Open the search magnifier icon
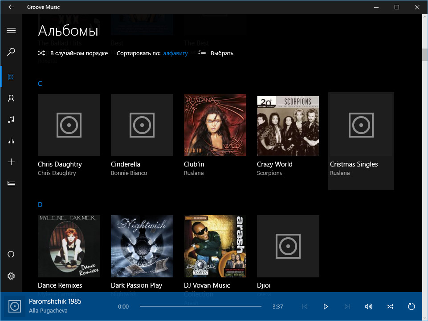 pyautogui.click(x=11, y=52)
